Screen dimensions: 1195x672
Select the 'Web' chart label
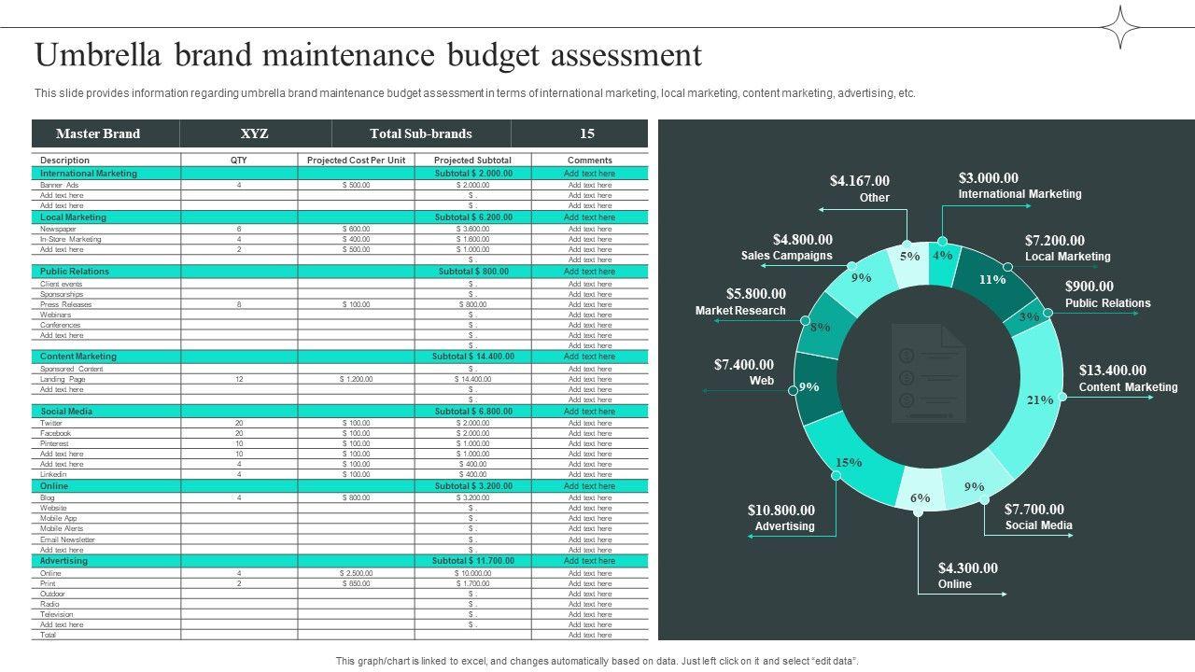762,381
